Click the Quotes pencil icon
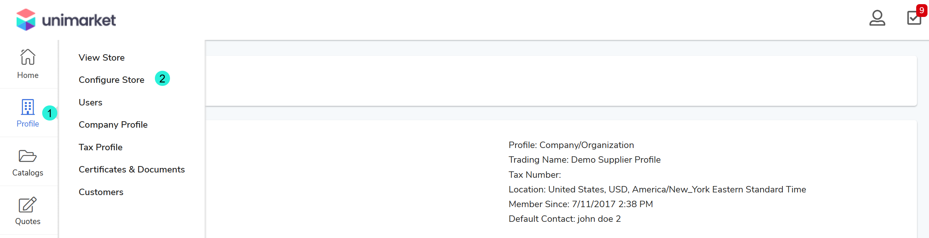Screen dimensions: 929x238 pos(28,205)
